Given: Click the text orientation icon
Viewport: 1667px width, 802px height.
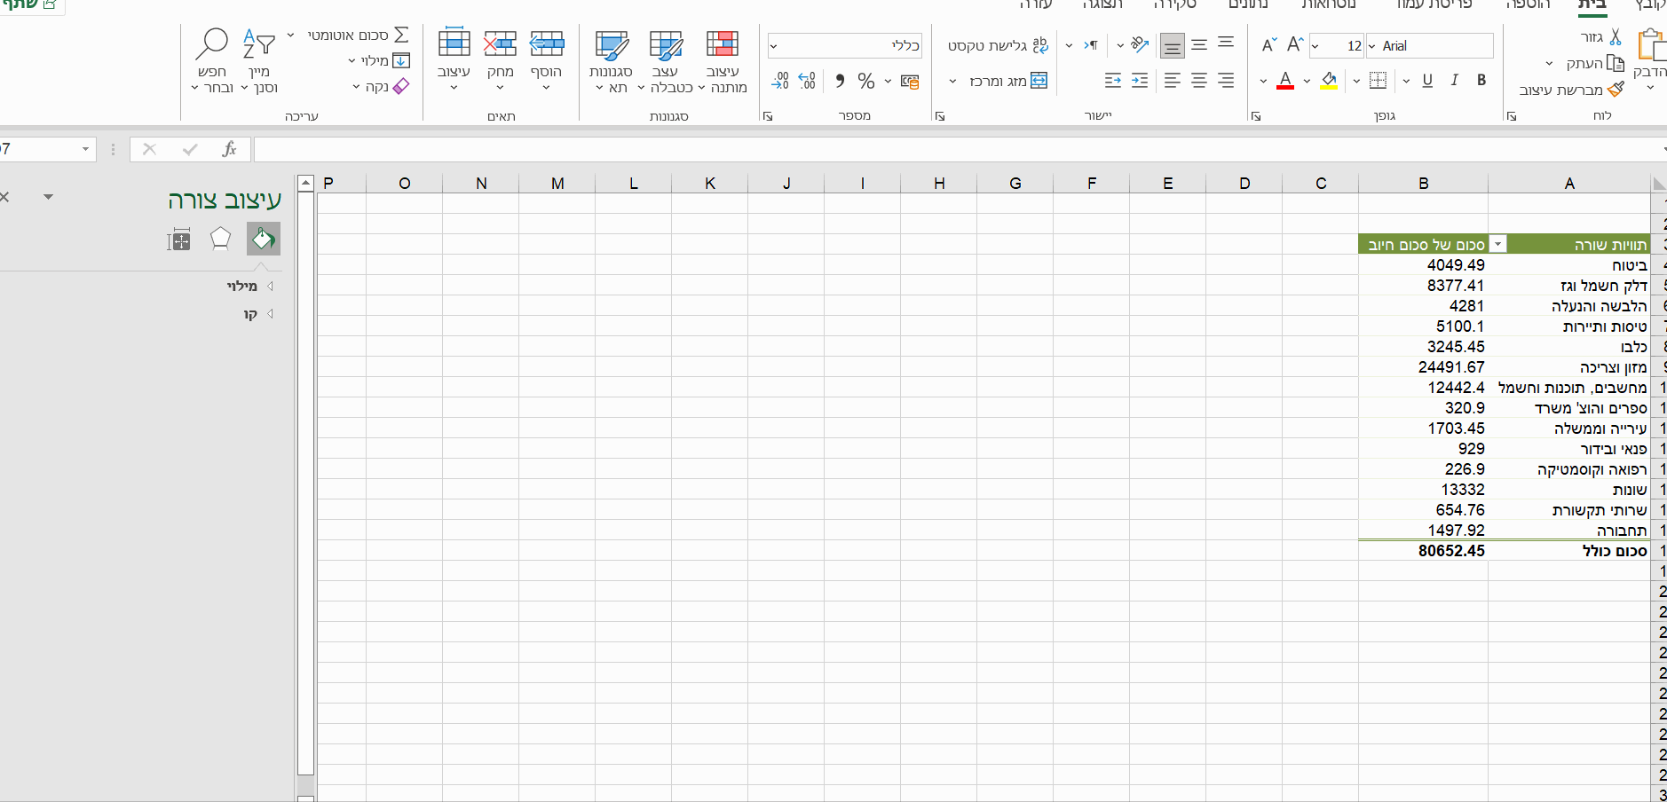Looking at the screenshot, I should pos(1140,44).
